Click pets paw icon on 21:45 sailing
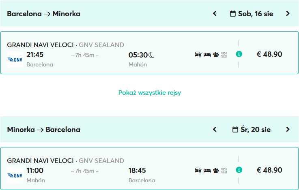The width and height of the screenshot is (299, 190). pyautogui.click(x=216, y=54)
